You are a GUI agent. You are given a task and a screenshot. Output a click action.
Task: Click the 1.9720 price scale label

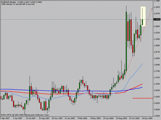coord(157,33)
